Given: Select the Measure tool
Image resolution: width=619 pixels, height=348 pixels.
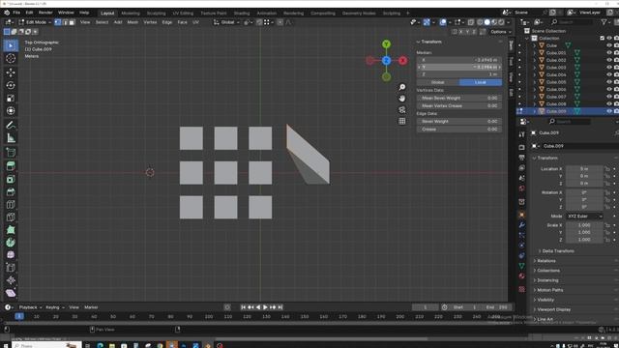Looking at the screenshot, I should [x=11, y=138].
